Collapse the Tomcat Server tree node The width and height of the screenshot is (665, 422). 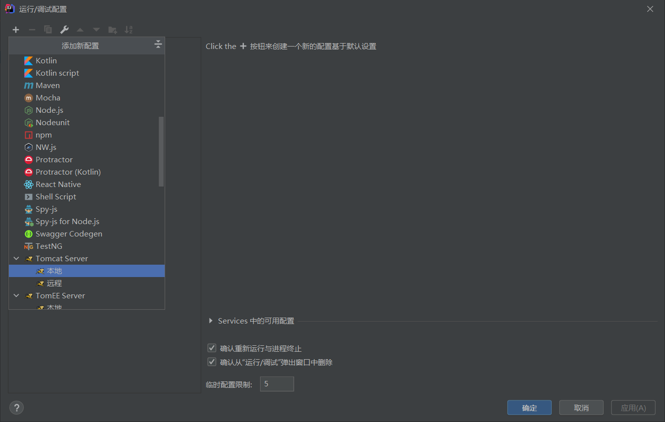(16, 258)
